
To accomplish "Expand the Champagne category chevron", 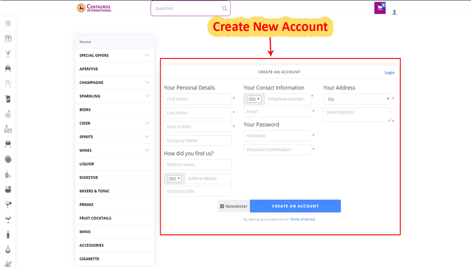I will [x=147, y=82].
